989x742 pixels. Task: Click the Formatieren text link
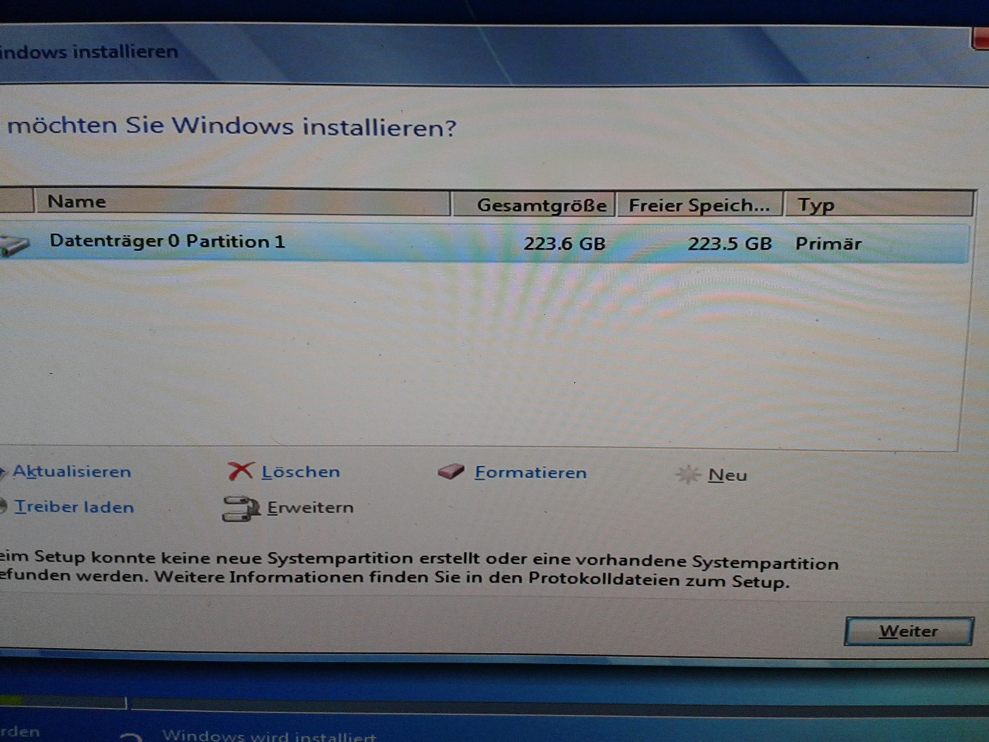(x=530, y=473)
